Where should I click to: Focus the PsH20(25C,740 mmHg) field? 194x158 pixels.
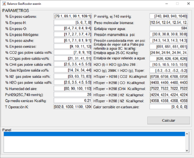coord(73,95)
